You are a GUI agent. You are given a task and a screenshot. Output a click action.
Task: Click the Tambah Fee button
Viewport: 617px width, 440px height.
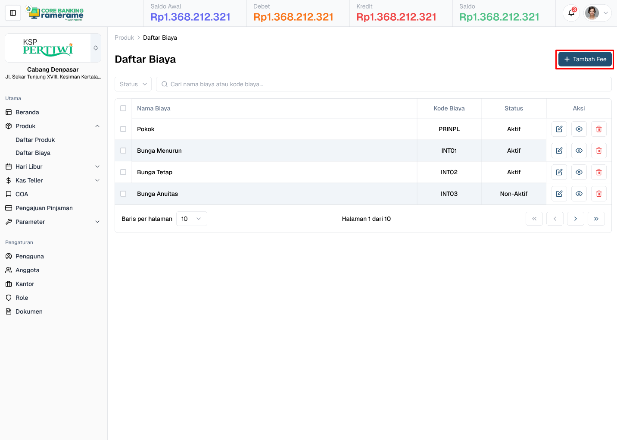coord(584,59)
